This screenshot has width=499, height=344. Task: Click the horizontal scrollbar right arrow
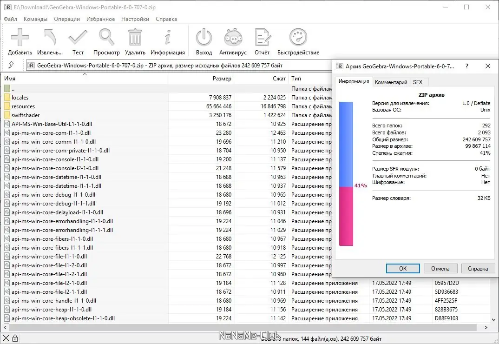486,327
